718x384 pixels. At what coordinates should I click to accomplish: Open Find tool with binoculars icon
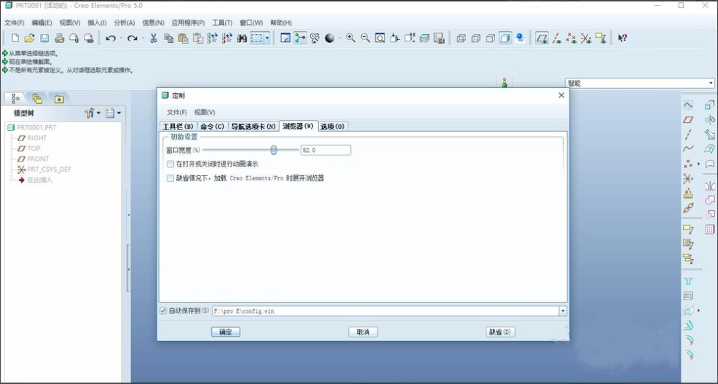pos(242,39)
